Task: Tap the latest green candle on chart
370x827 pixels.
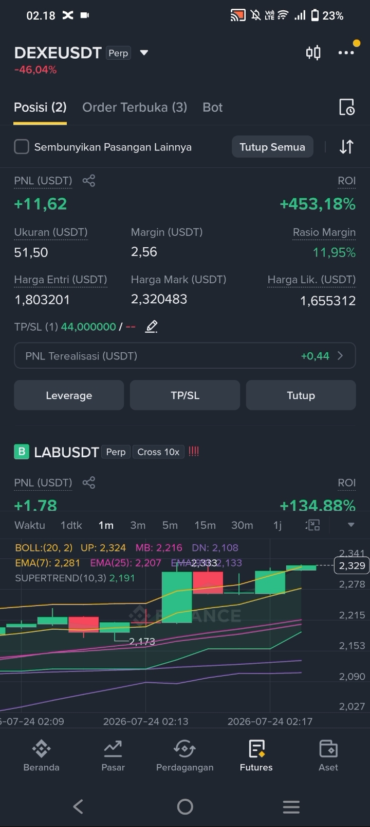Action: [x=301, y=567]
